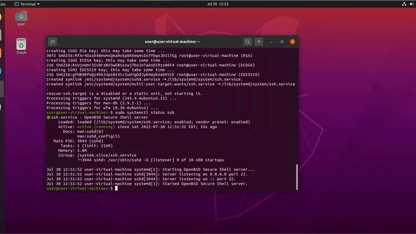Click 'Processing triggers for systemd' line
Screen dimensions: 416x234
pos(111,98)
